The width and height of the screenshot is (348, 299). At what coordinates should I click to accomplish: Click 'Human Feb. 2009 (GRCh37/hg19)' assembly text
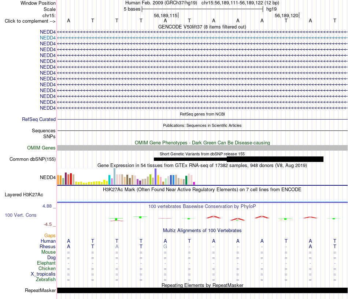[161, 3]
